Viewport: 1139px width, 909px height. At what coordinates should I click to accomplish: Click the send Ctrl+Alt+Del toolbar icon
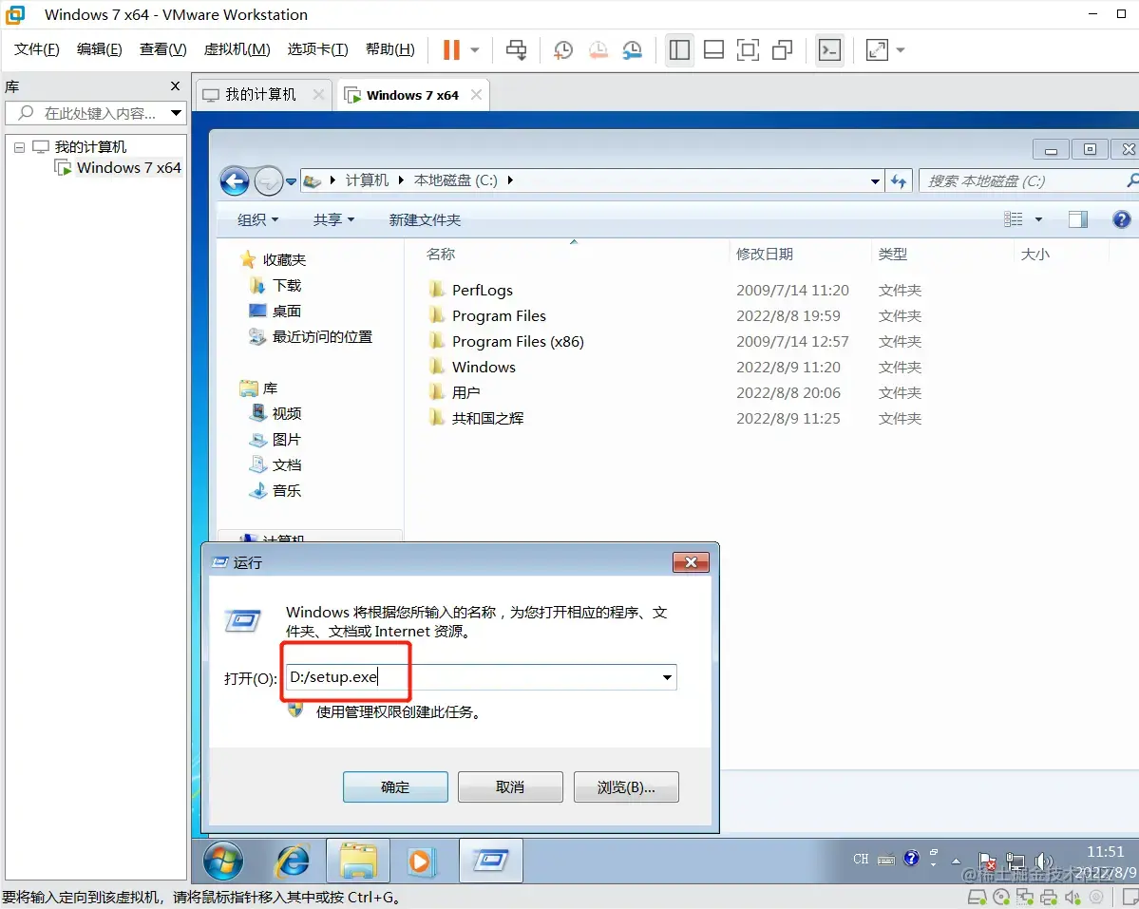point(517,50)
